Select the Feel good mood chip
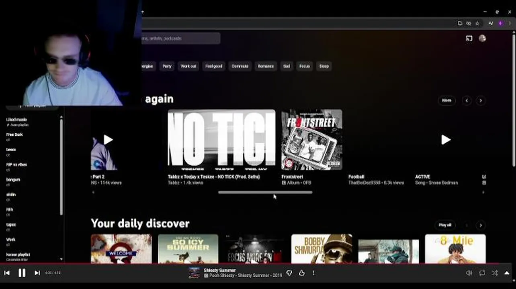The height and width of the screenshot is (289, 516). tap(214, 66)
